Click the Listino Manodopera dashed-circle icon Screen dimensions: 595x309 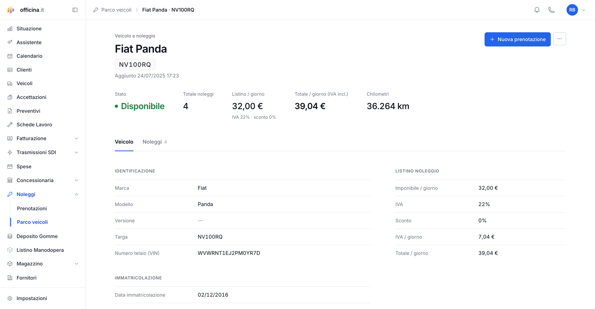(x=10, y=250)
